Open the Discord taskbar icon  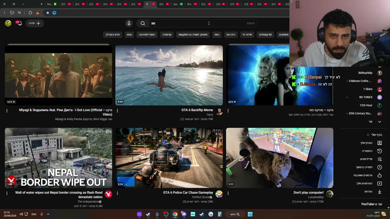coord(184,214)
